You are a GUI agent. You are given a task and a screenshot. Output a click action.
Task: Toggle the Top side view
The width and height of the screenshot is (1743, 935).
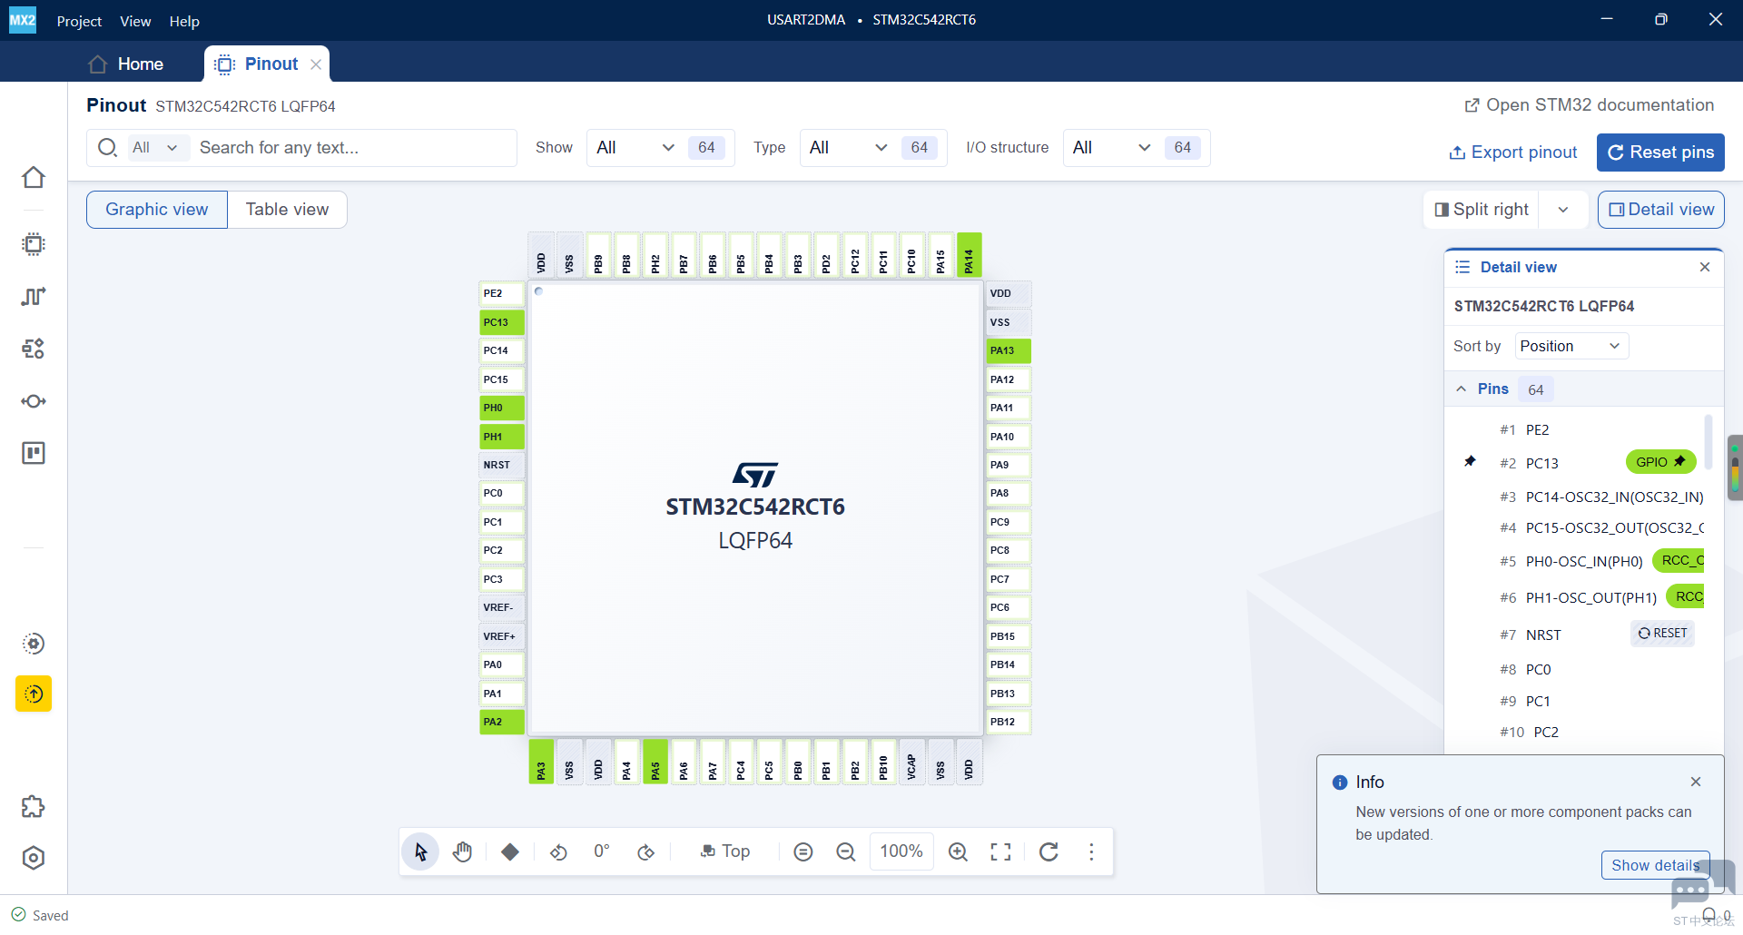coord(724,851)
